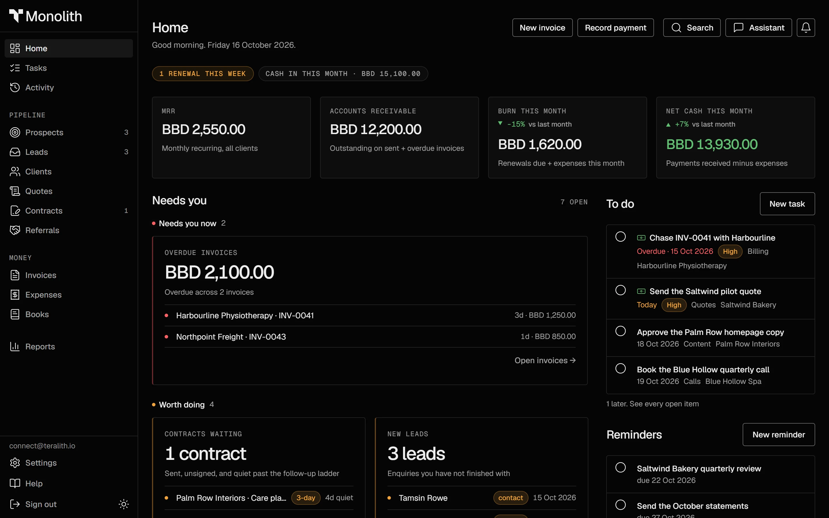Screen dimensions: 829x518
Task: Create a New invoice
Action: tap(542, 27)
